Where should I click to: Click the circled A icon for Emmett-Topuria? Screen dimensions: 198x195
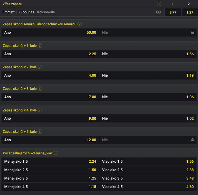pyautogui.click(x=159, y=12)
